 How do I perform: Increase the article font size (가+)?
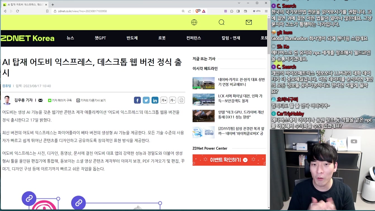pos(164,100)
